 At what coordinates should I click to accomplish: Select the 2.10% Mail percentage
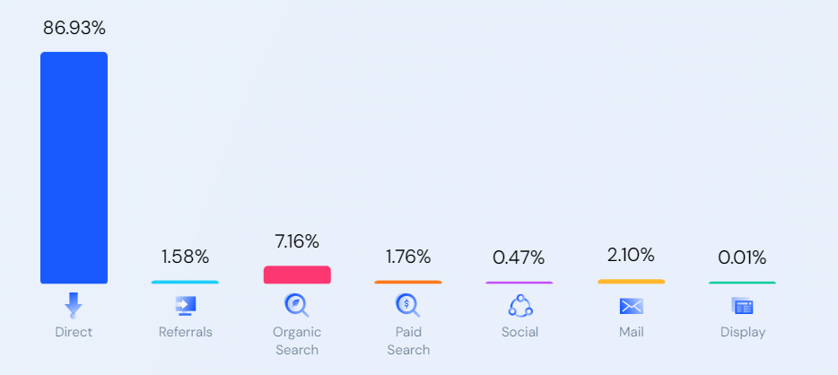[631, 255]
